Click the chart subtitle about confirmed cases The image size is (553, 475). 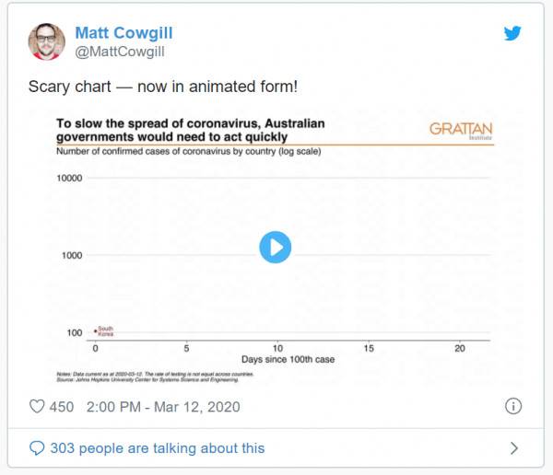pyautogui.click(x=189, y=152)
